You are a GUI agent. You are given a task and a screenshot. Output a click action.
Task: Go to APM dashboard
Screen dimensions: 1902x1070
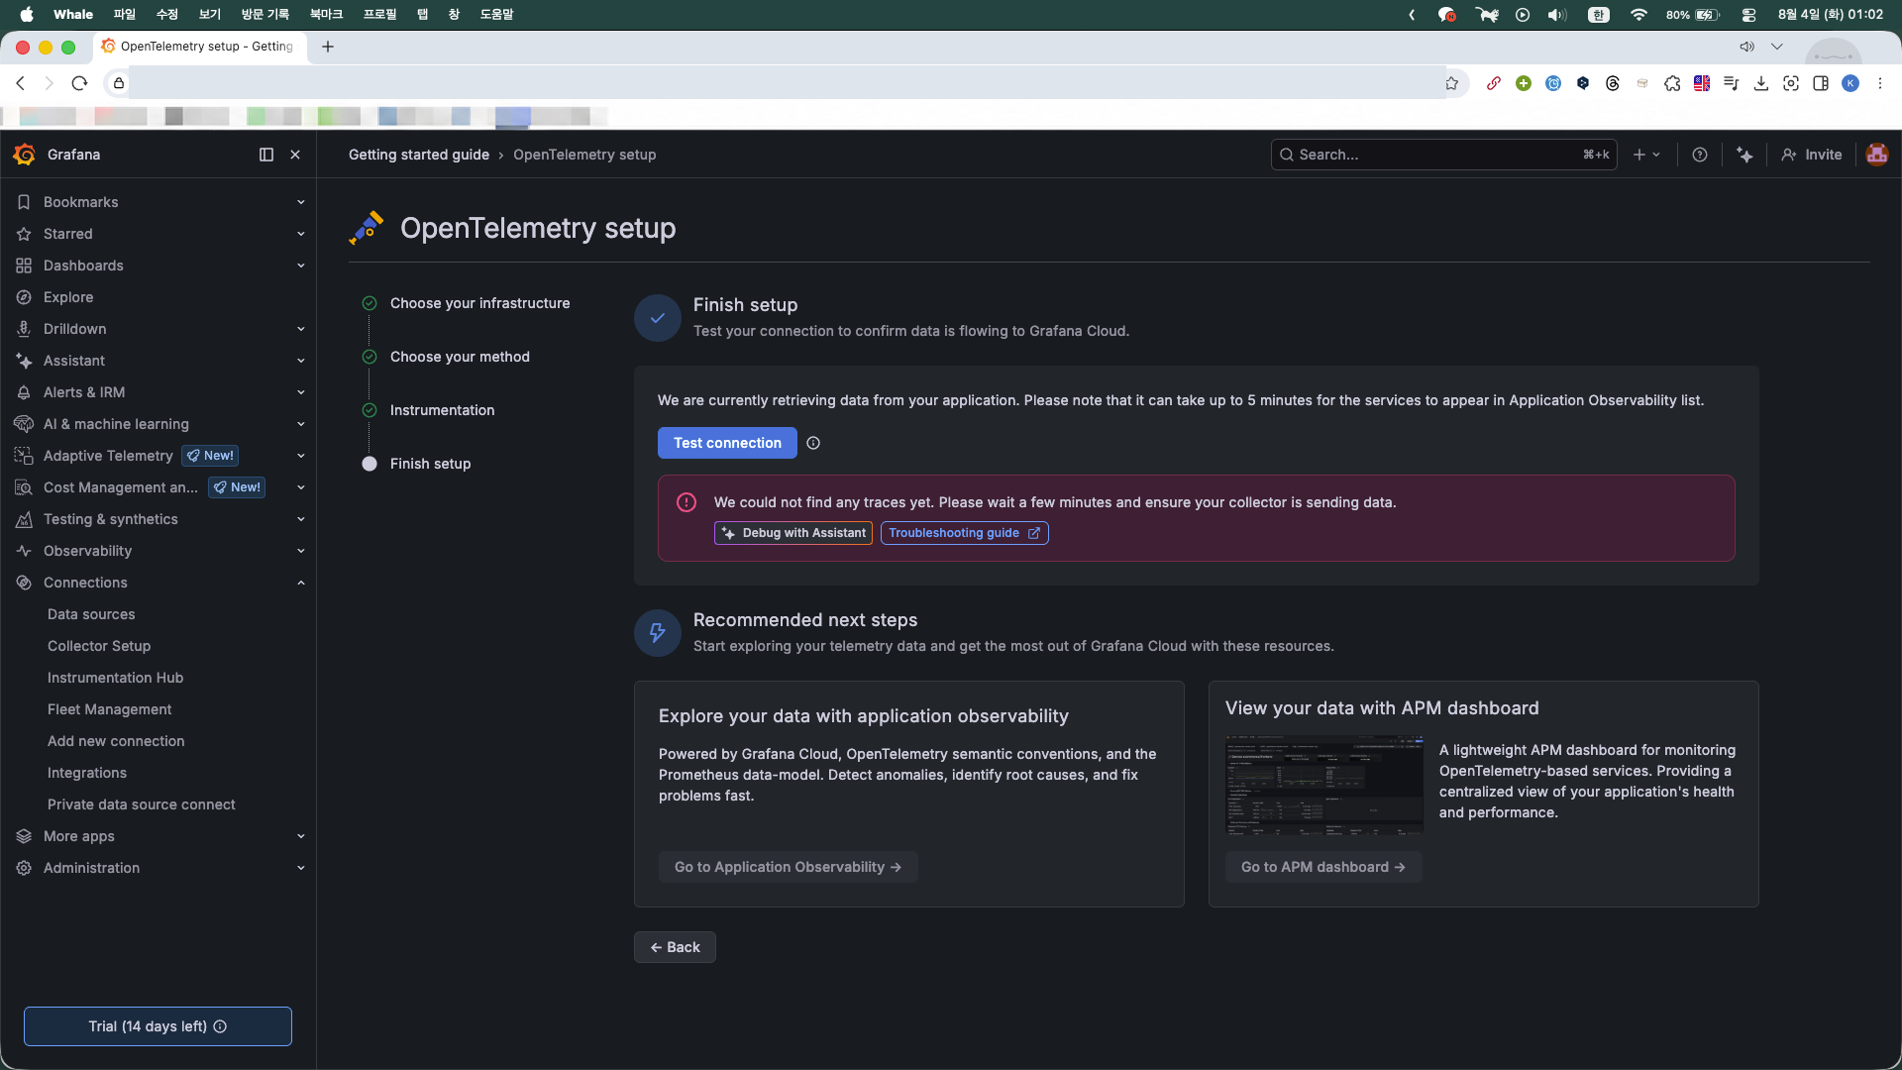click(x=1323, y=867)
